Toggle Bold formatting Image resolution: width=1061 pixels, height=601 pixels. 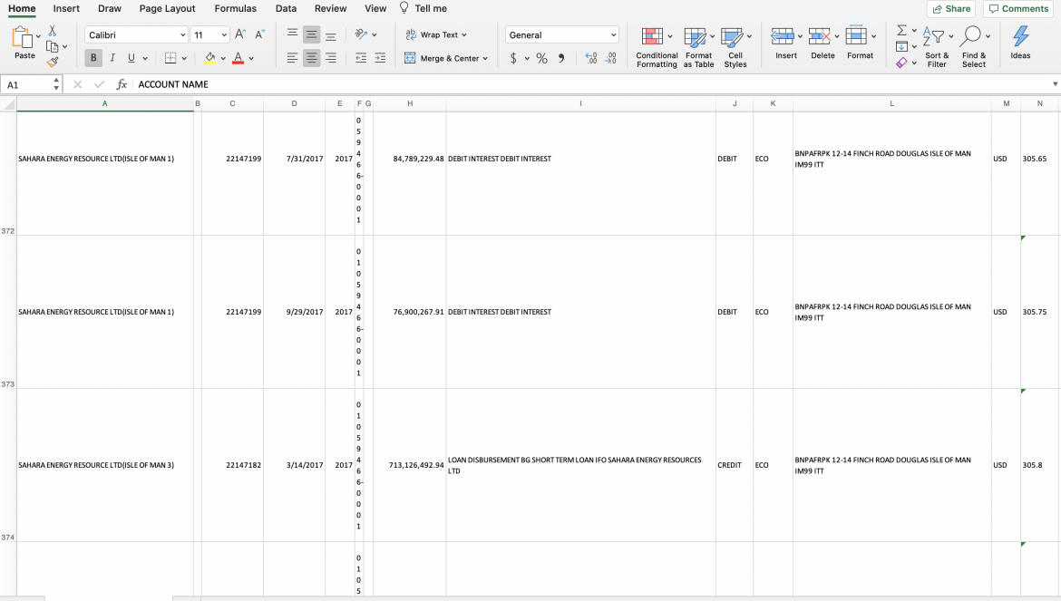tap(93, 58)
